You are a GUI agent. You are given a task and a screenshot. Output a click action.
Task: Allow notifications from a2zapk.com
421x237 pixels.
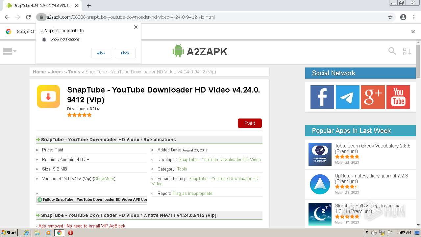point(101,53)
